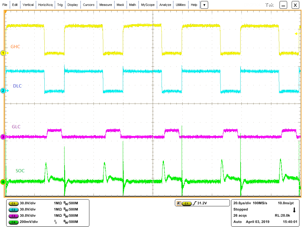303x227 pixels.
Task: Open the Cursors menu
Action: point(88,5)
